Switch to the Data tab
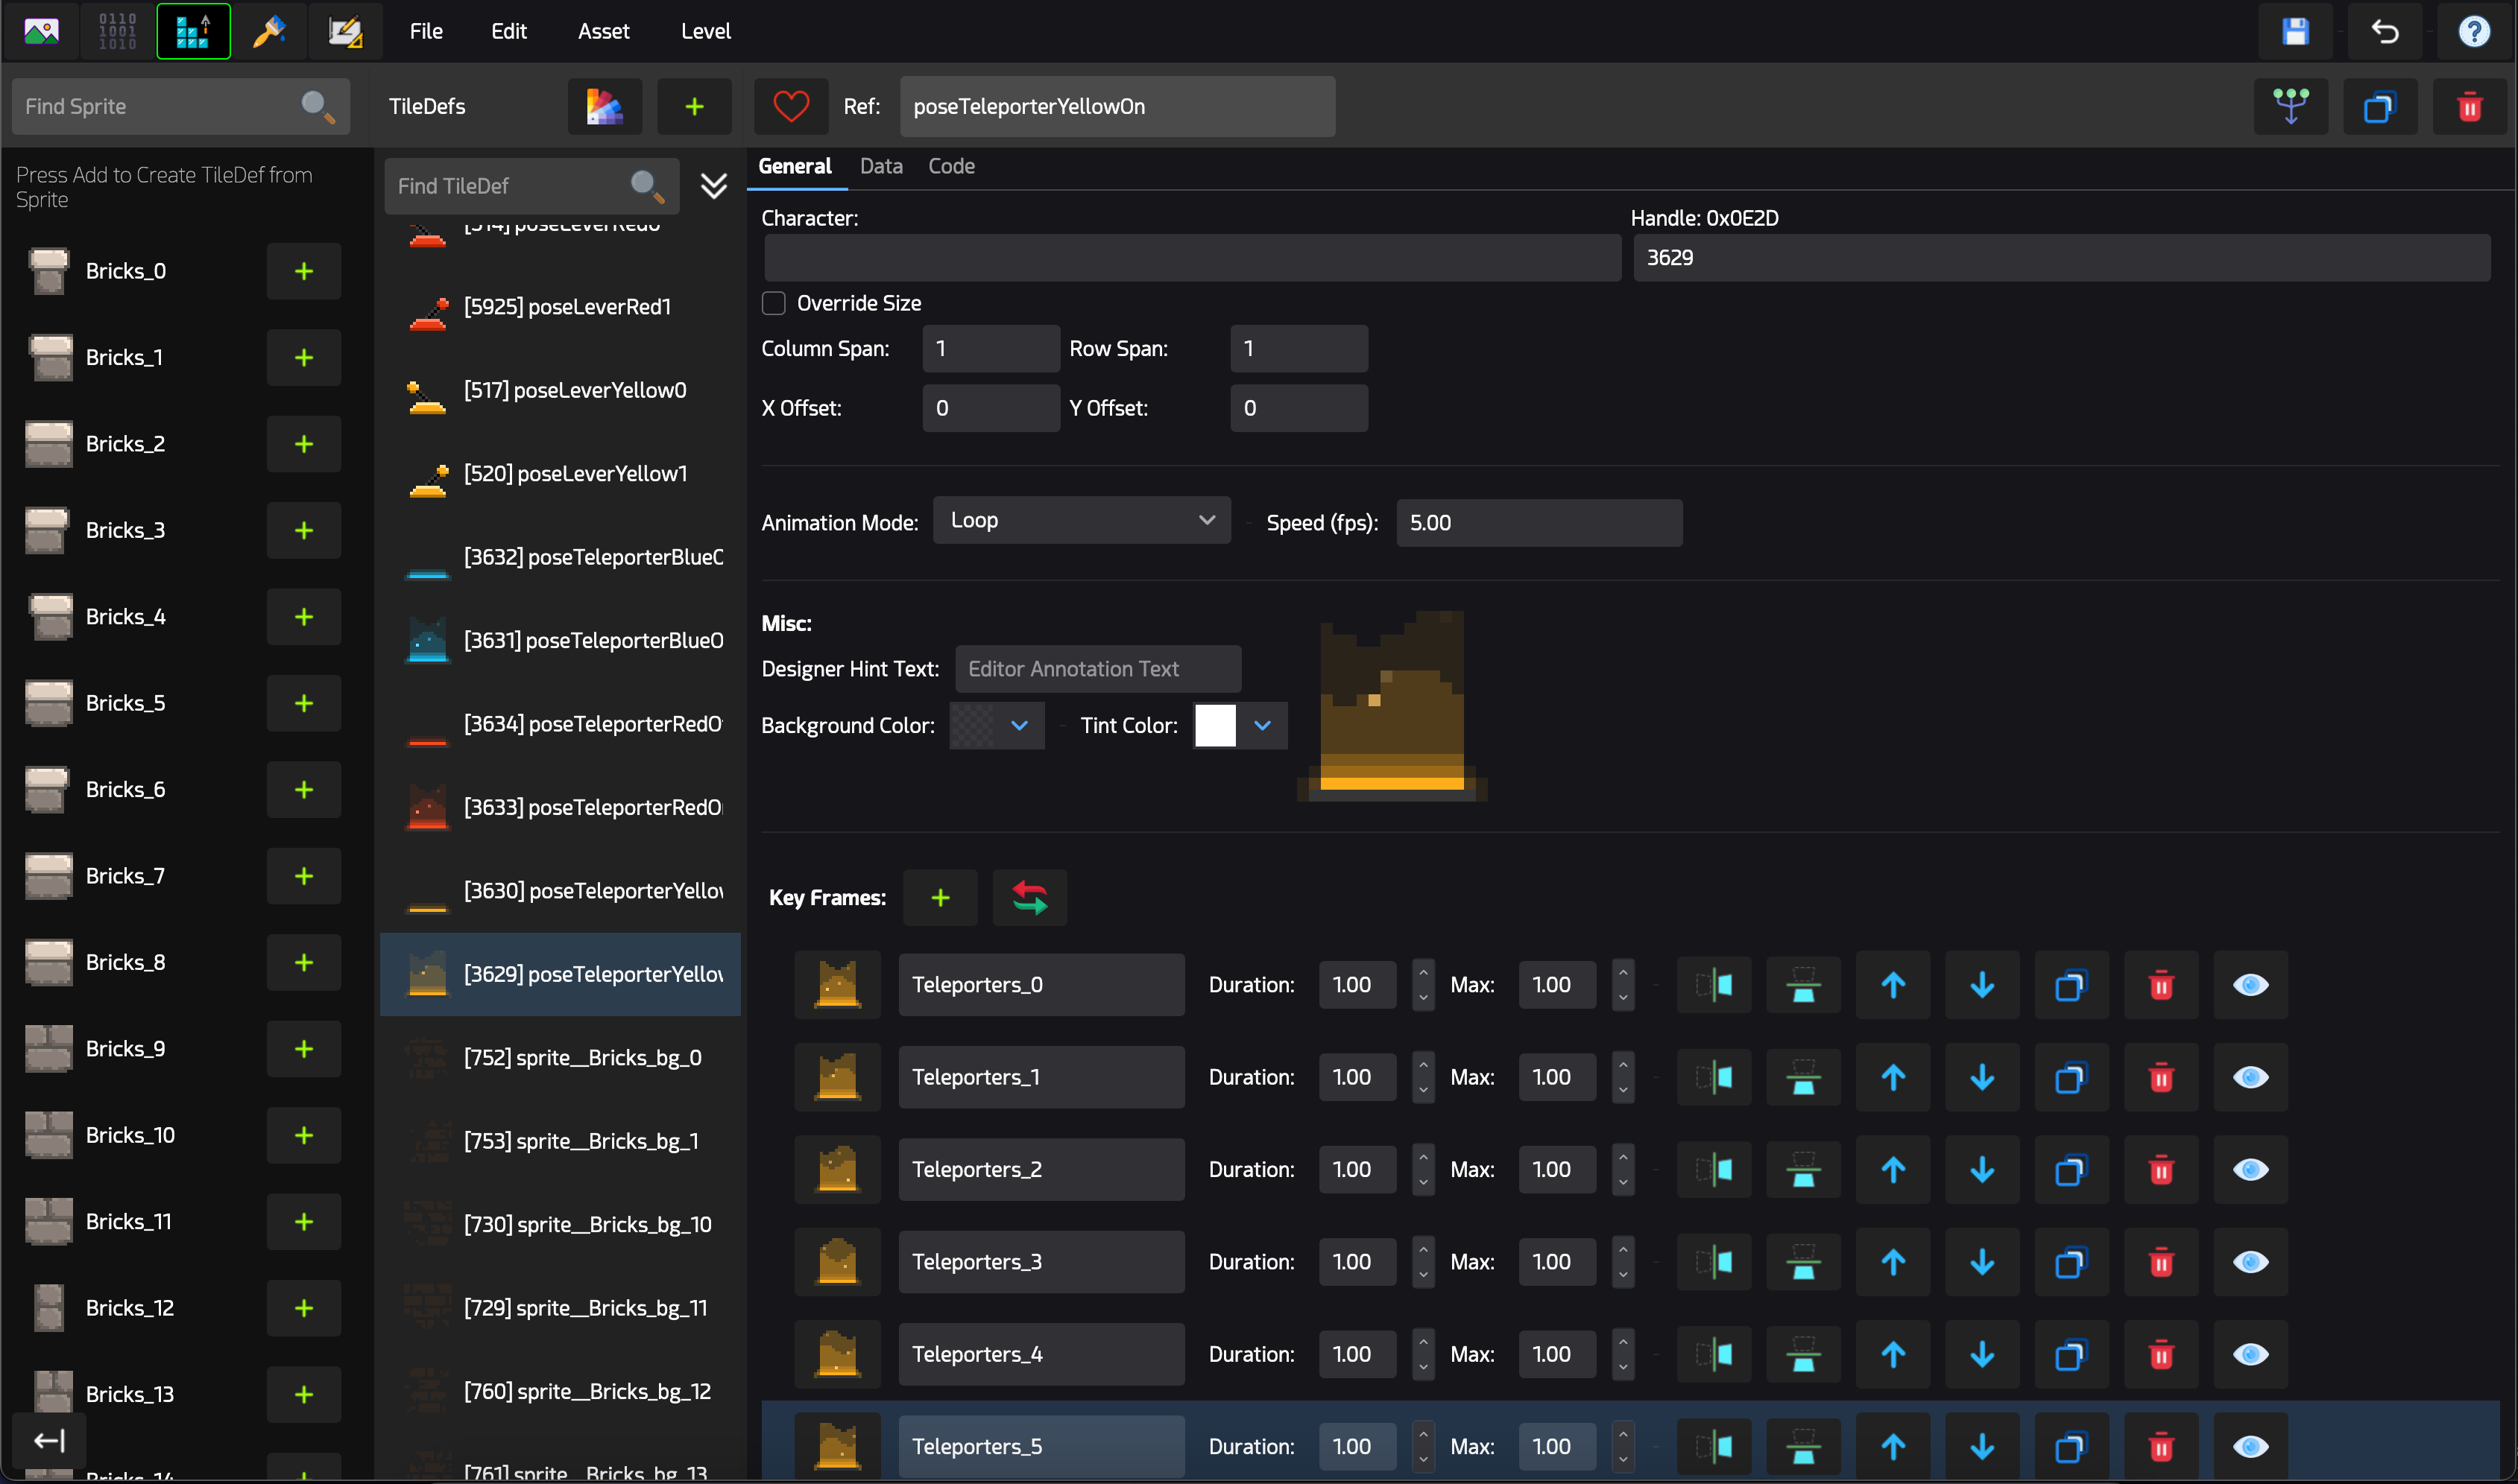Screen dimensions: 2518x1484 (881, 166)
